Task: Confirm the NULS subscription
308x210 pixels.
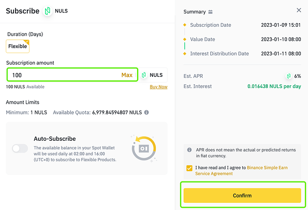Action: (242, 195)
